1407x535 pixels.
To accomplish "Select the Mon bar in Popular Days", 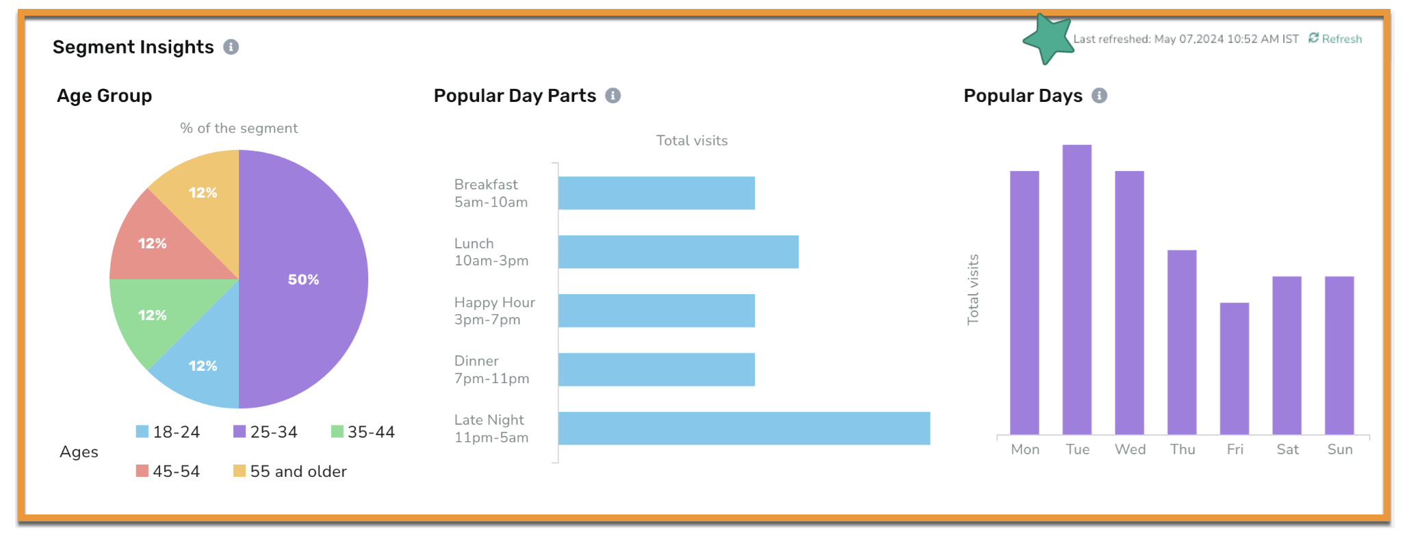I will (1024, 302).
